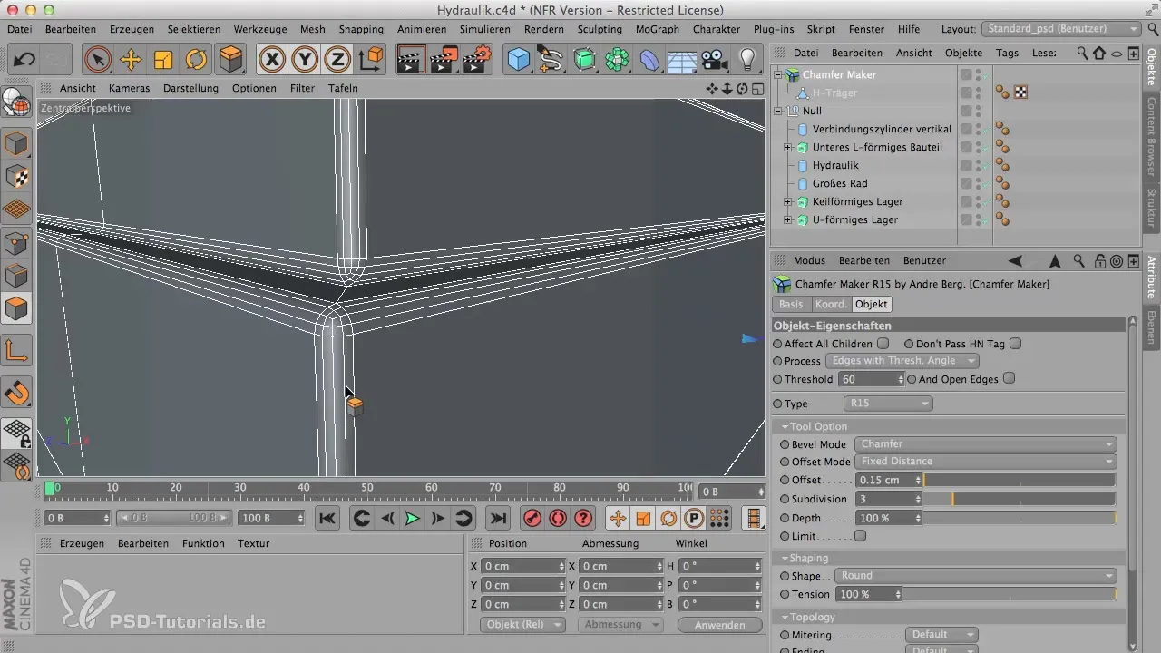Open the Objekt (Rel) dropdown
Screen dimensions: 1161x653
click(522, 625)
